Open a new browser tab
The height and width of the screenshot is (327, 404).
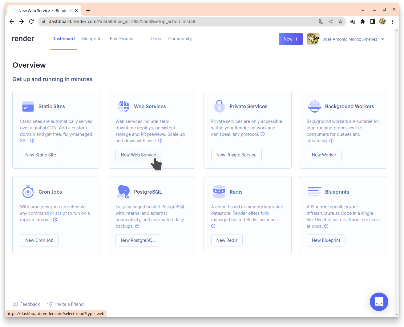[88, 10]
